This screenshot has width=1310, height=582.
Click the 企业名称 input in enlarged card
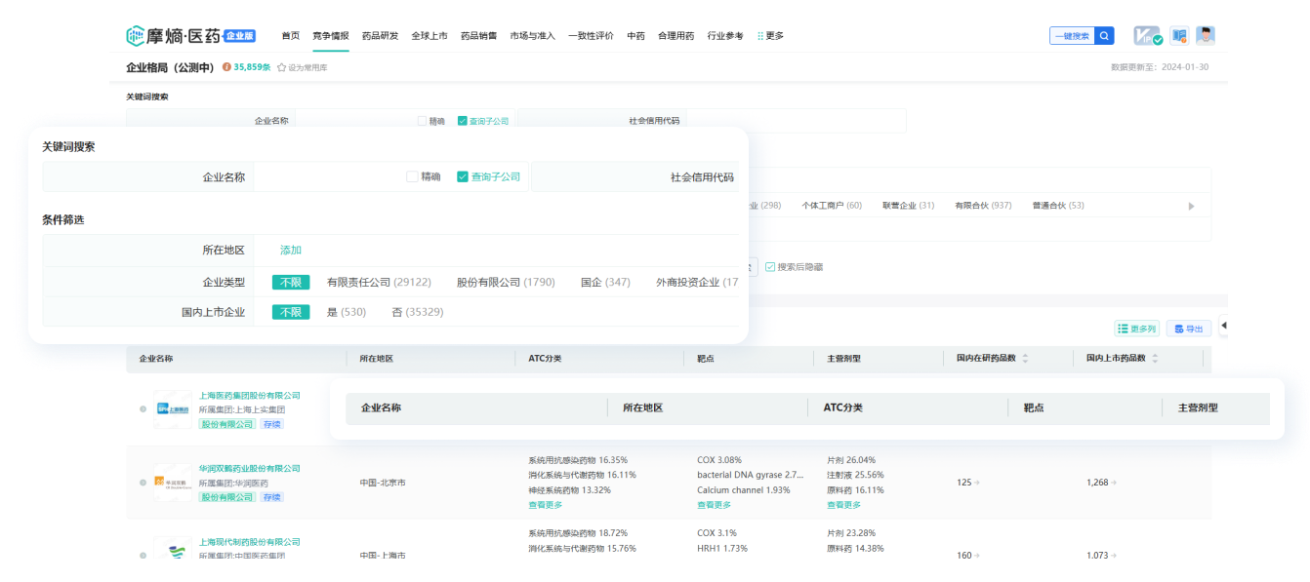coord(327,177)
